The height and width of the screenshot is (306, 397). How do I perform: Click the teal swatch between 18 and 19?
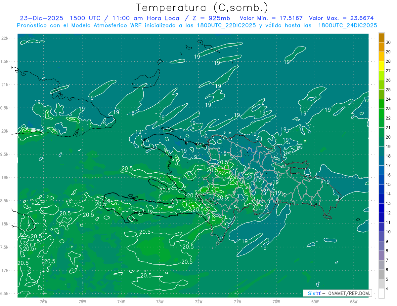point(381,151)
